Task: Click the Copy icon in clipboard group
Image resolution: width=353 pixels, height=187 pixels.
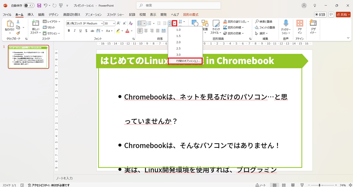Action: [18, 28]
